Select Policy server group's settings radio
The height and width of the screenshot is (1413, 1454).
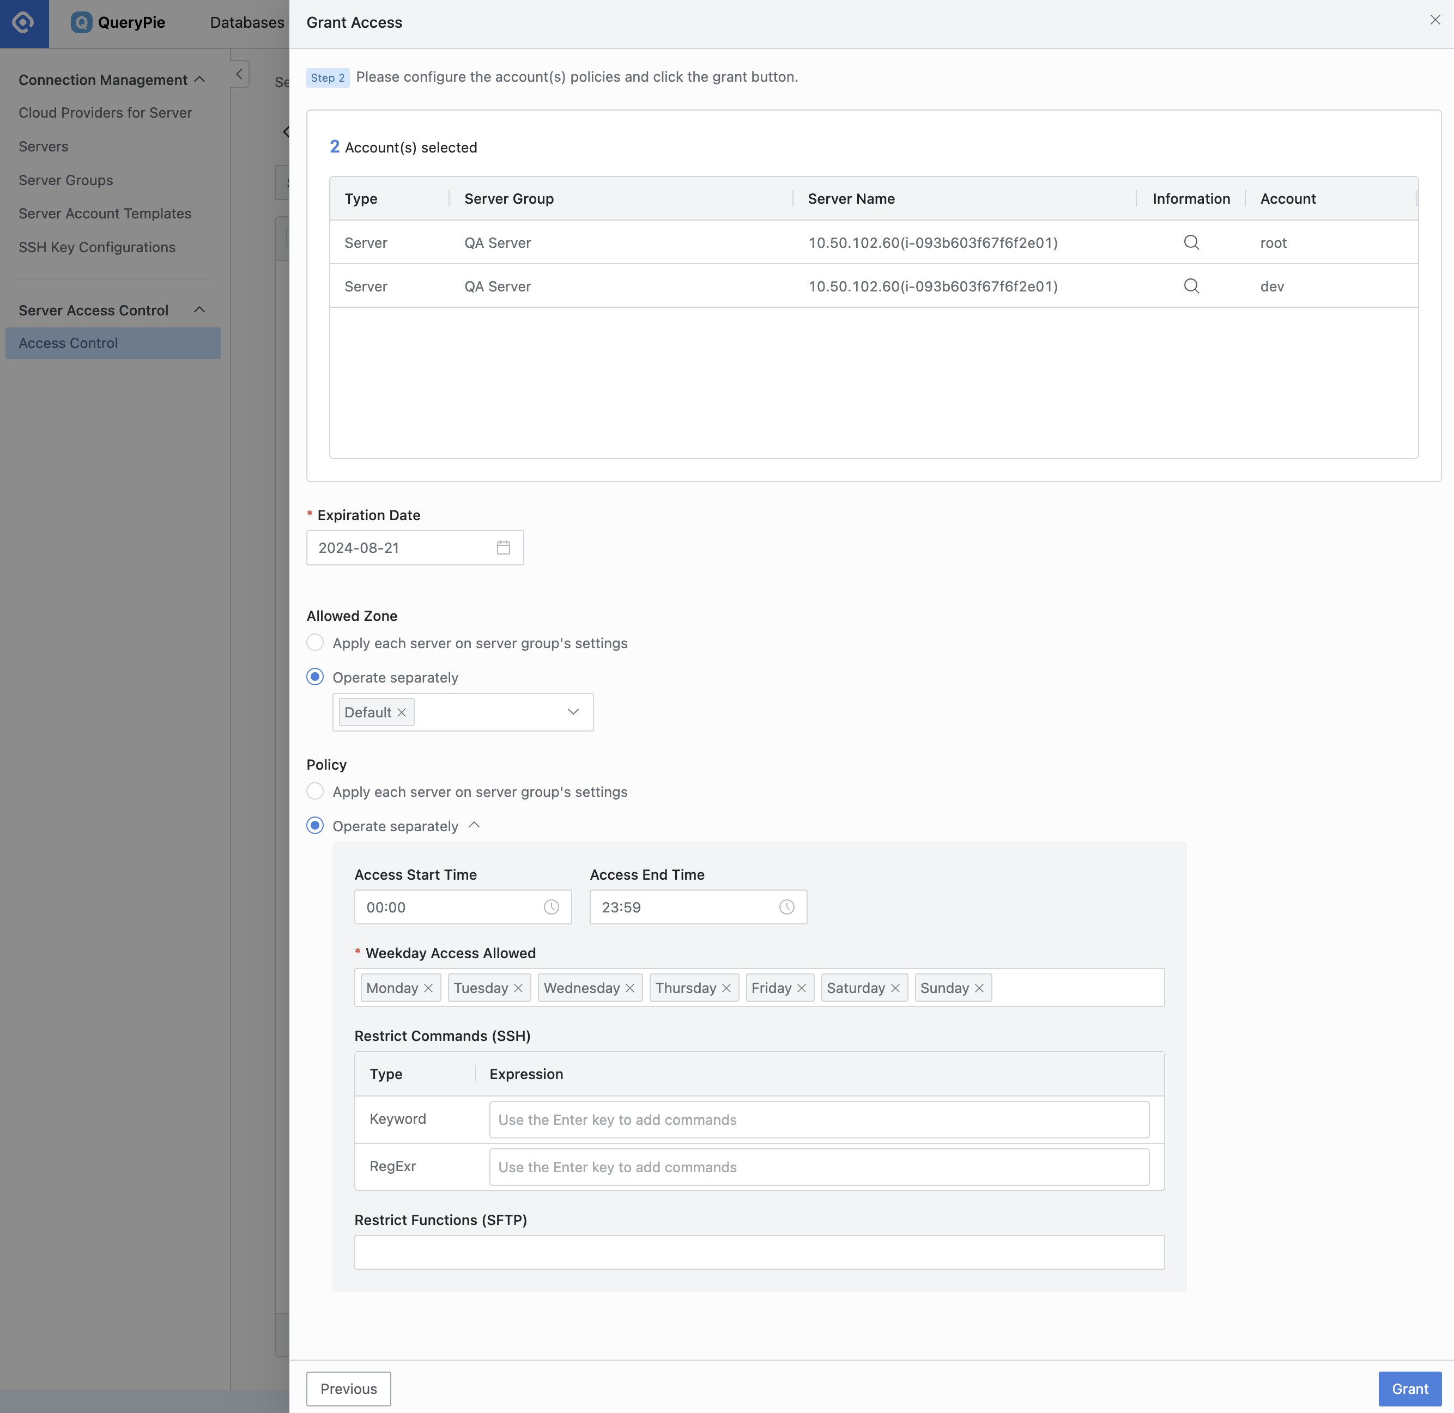click(x=315, y=791)
